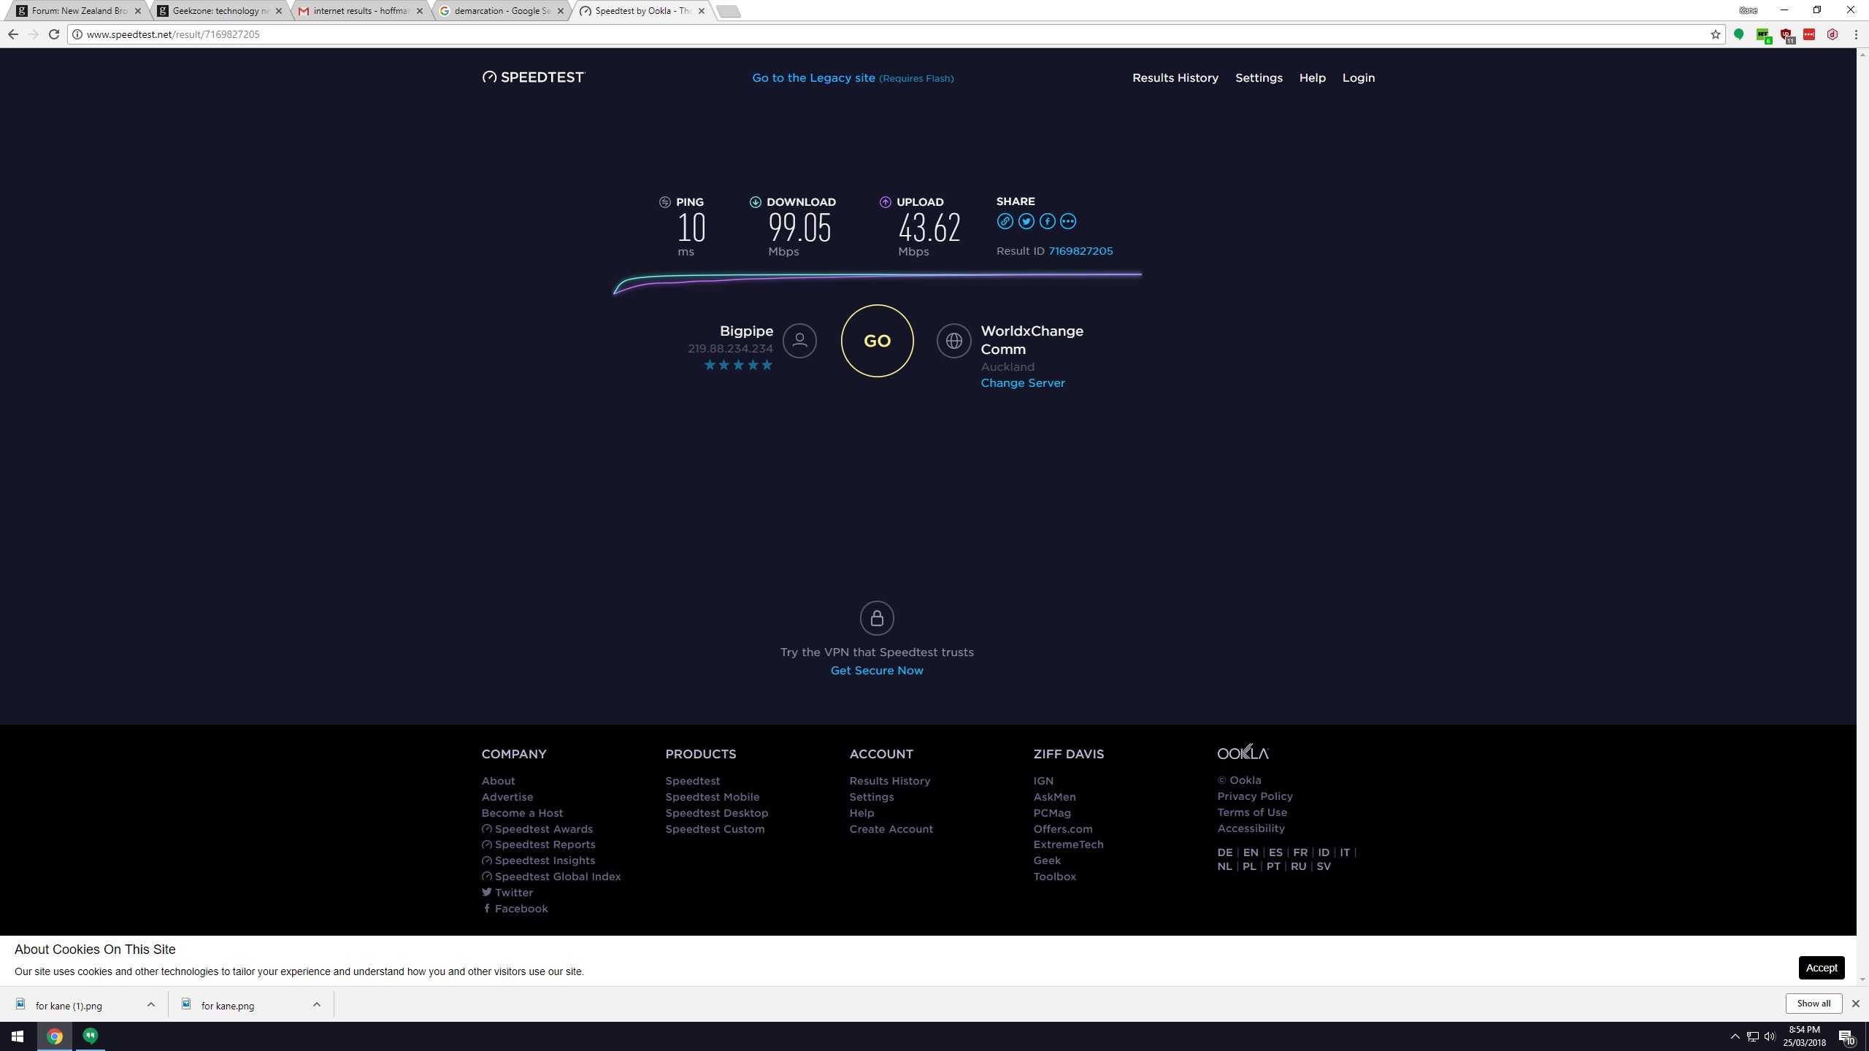This screenshot has height=1051, width=1869.
Task: Open Settings in the top navigation
Action: pos(1259,77)
